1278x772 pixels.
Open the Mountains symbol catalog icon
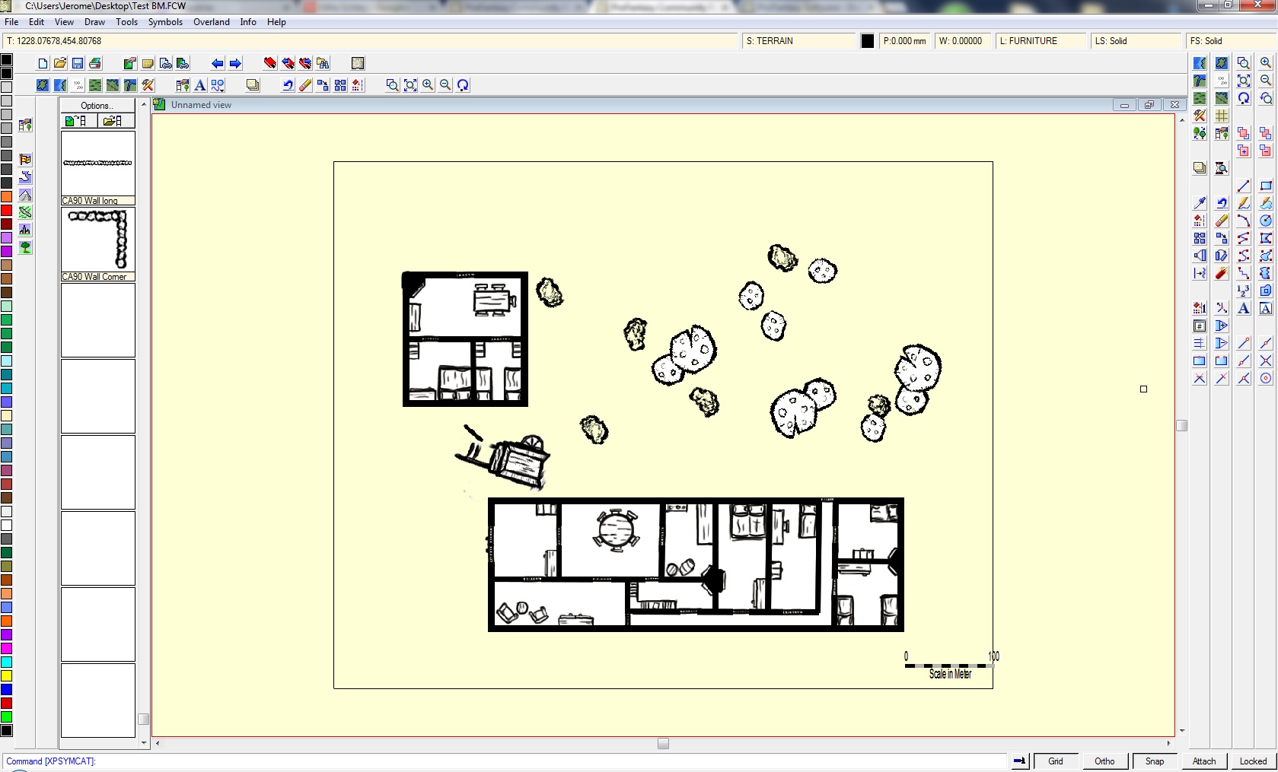tap(25, 195)
